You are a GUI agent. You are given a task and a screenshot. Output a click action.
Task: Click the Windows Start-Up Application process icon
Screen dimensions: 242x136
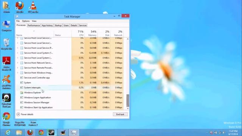pyautogui.click(x=22, y=107)
